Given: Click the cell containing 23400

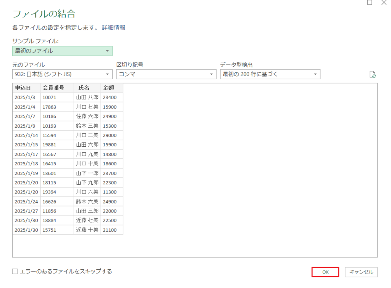Looking at the screenshot, I should [x=111, y=97].
